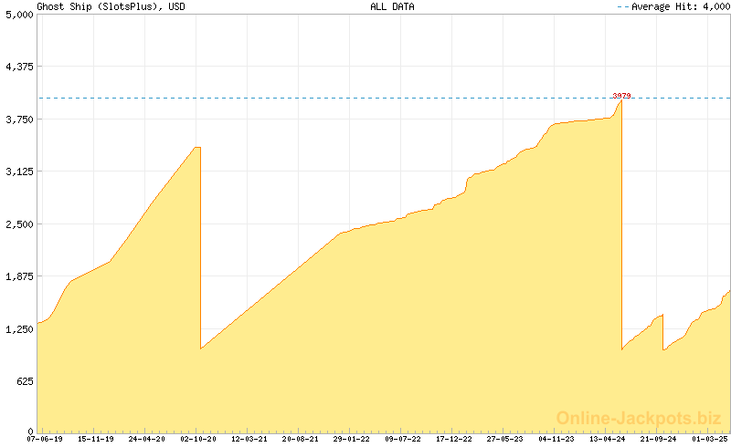
Task: Select the 07-06-19 date on the x-axis
Action: tap(45, 439)
